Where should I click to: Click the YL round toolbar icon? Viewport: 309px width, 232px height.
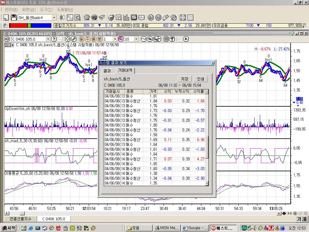(x=158, y=18)
